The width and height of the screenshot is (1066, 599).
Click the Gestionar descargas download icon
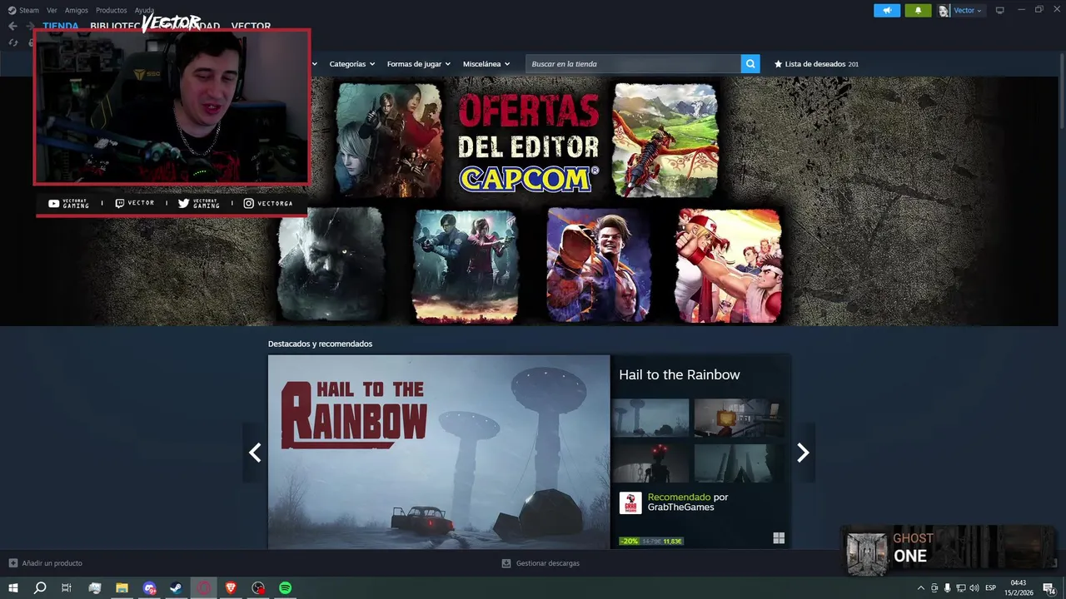click(506, 563)
